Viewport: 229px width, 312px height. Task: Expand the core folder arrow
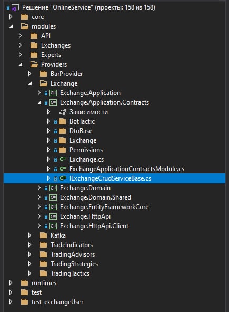(x=11, y=17)
